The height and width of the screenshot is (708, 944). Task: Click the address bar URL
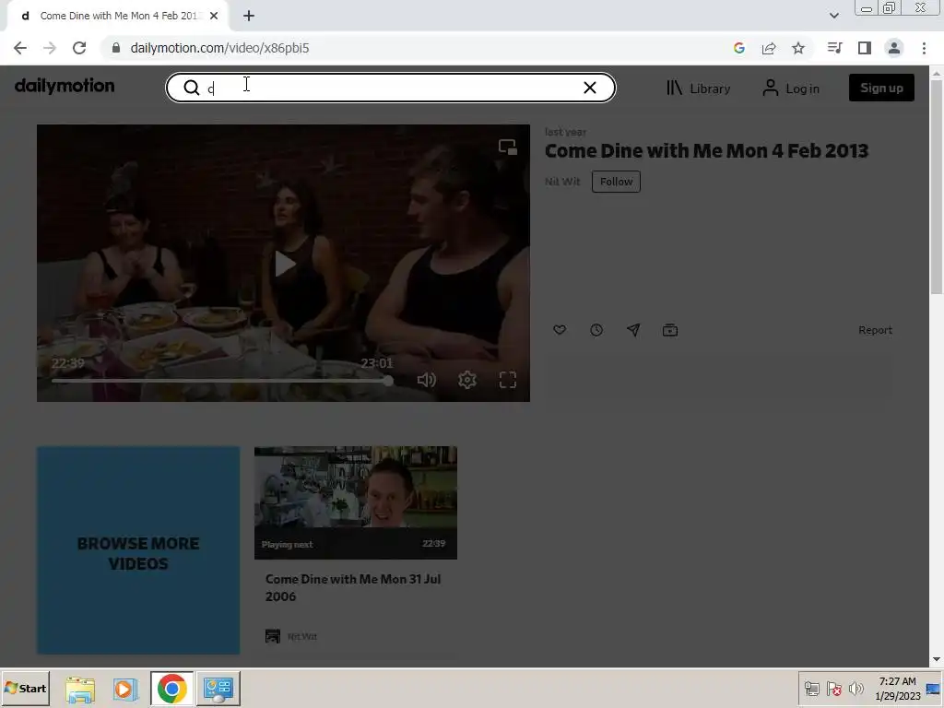(x=219, y=48)
